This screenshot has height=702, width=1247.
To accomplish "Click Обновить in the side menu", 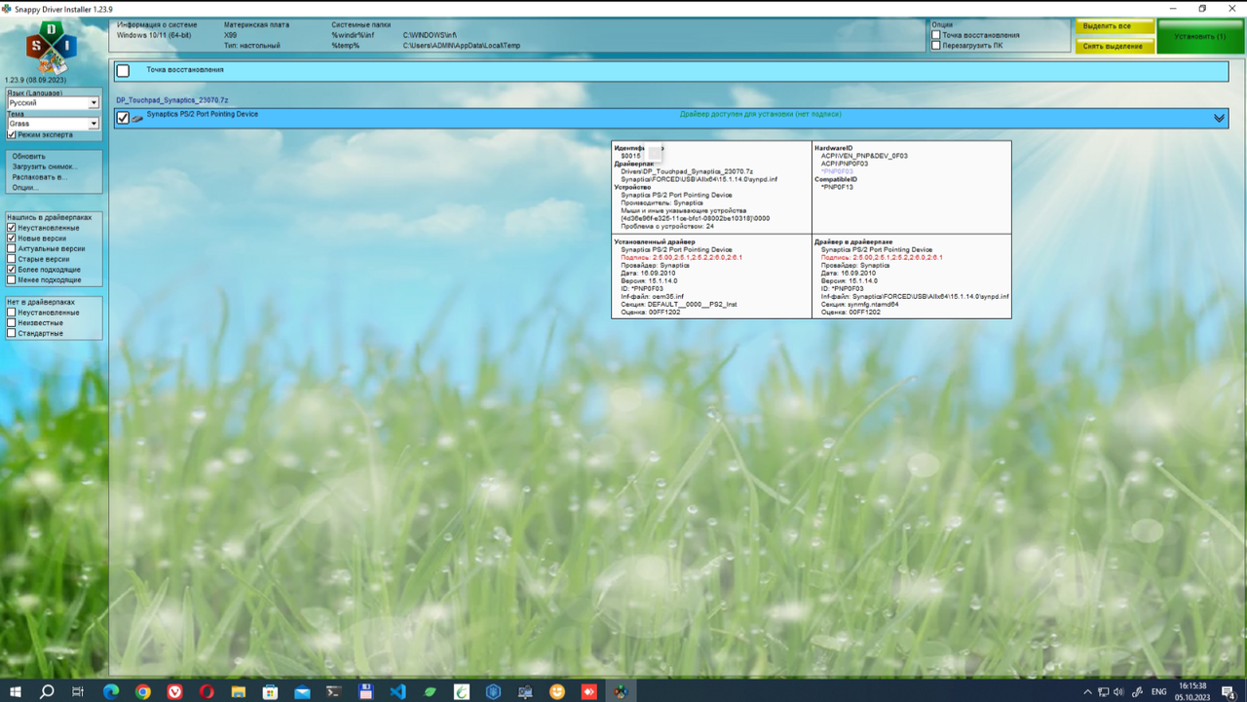I will coord(29,156).
